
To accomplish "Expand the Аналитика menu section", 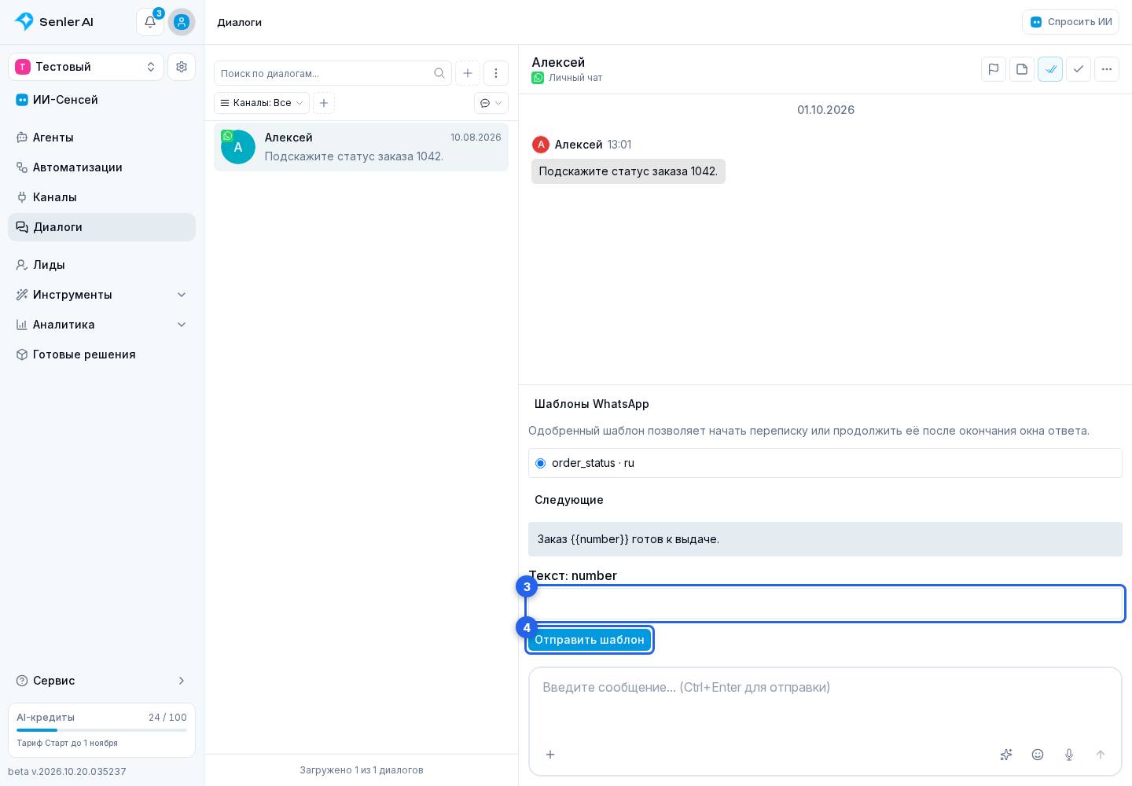I will pyautogui.click(x=101, y=325).
